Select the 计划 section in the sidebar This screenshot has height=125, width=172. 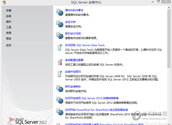[x=9, y=11]
